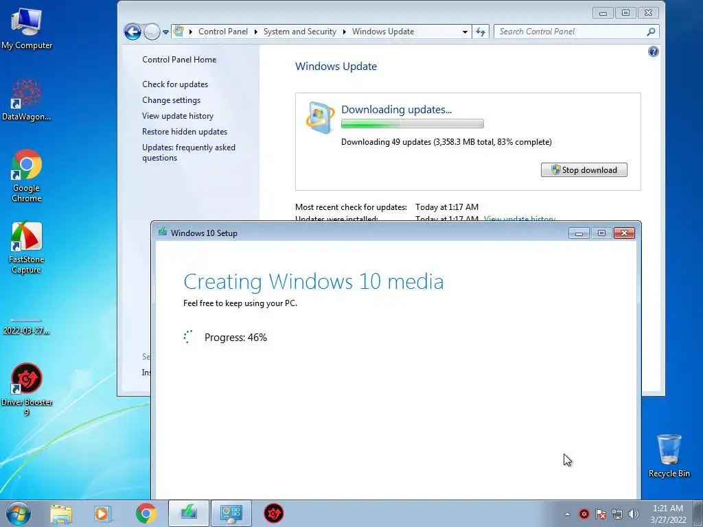Go back in Control Panel window

pos(132,32)
